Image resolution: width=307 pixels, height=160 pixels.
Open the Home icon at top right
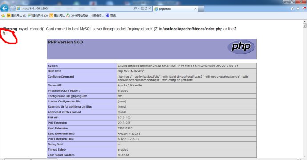click(292, 8)
